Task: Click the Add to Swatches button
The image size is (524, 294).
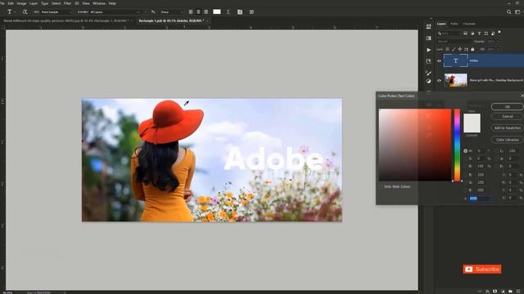Action: [507, 128]
